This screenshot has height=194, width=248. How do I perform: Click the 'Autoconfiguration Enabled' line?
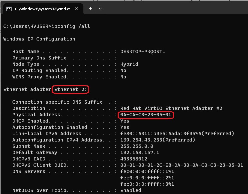point(71,127)
